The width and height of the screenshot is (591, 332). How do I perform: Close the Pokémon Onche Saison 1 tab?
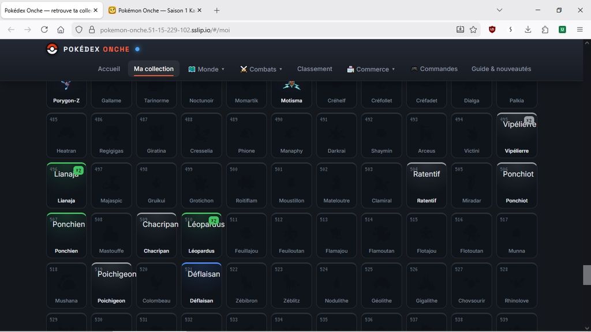pos(199,10)
